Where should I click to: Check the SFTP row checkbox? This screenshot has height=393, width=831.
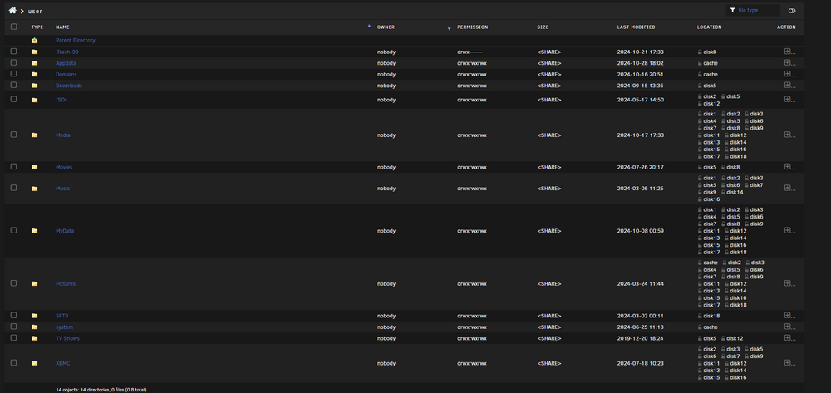pos(14,315)
